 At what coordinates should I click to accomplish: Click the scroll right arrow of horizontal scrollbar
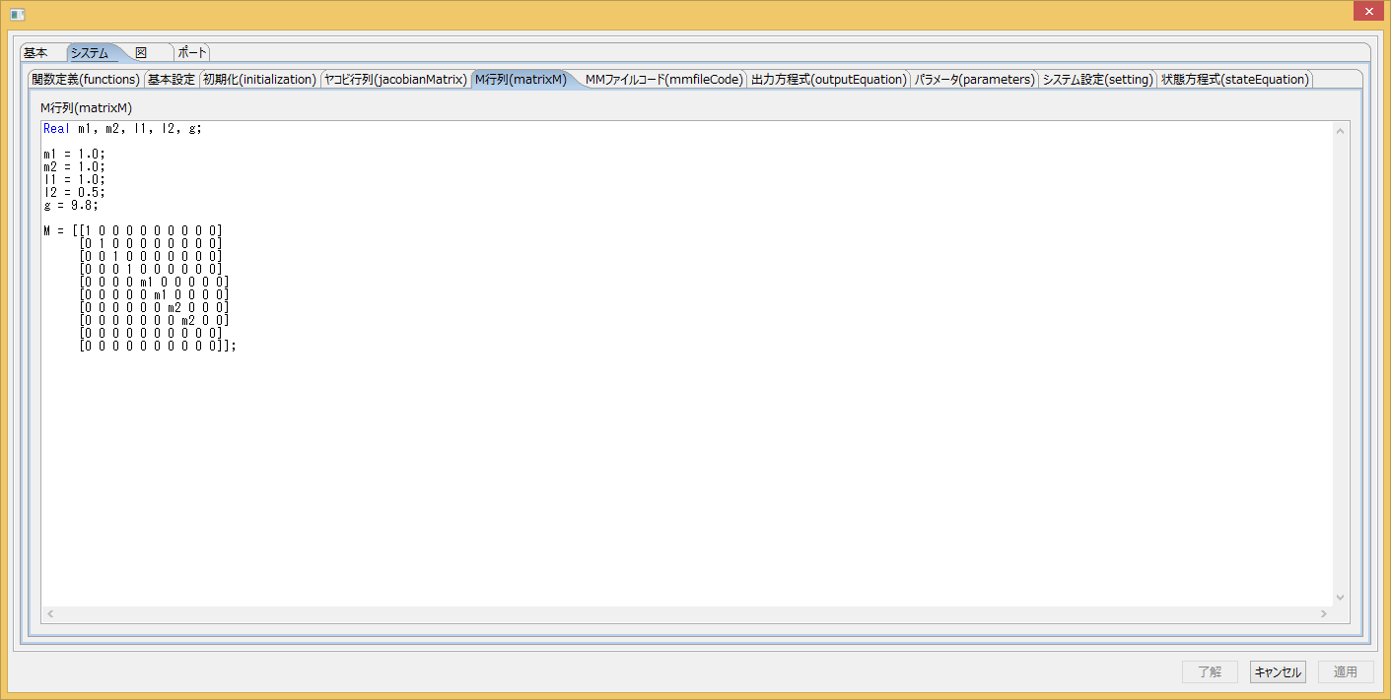(1323, 613)
